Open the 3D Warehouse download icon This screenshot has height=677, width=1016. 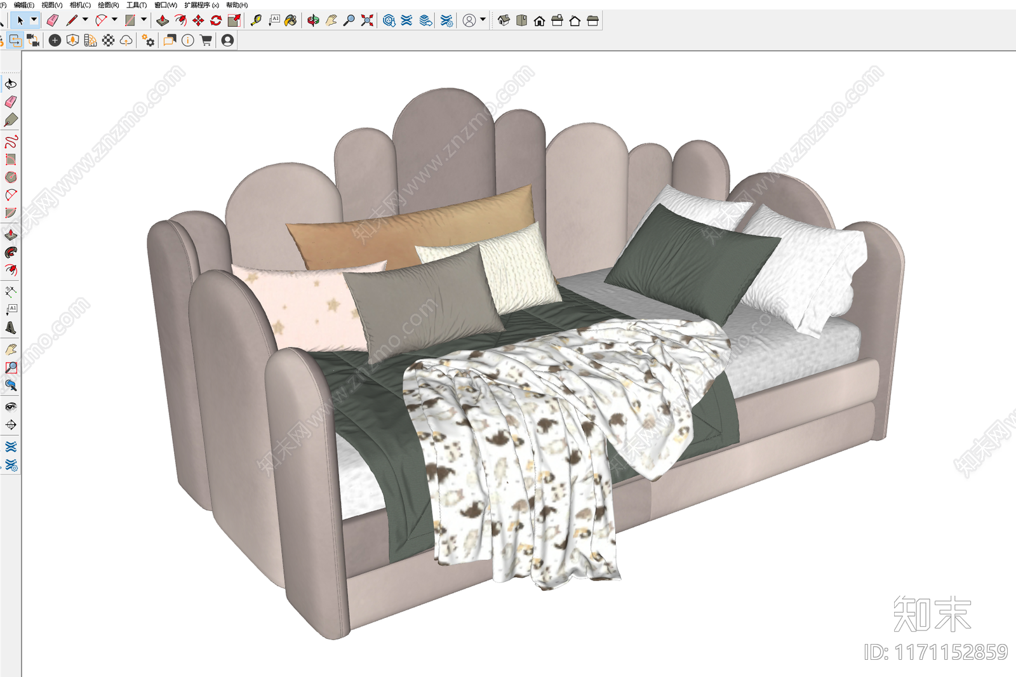pyautogui.click(x=389, y=21)
